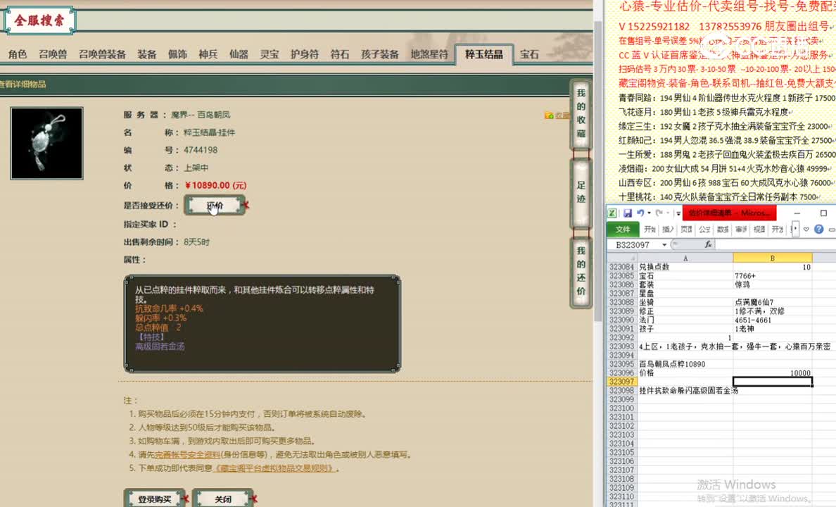Click the Insert Function fx icon
Screen dimensions: 836x507
coord(708,244)
